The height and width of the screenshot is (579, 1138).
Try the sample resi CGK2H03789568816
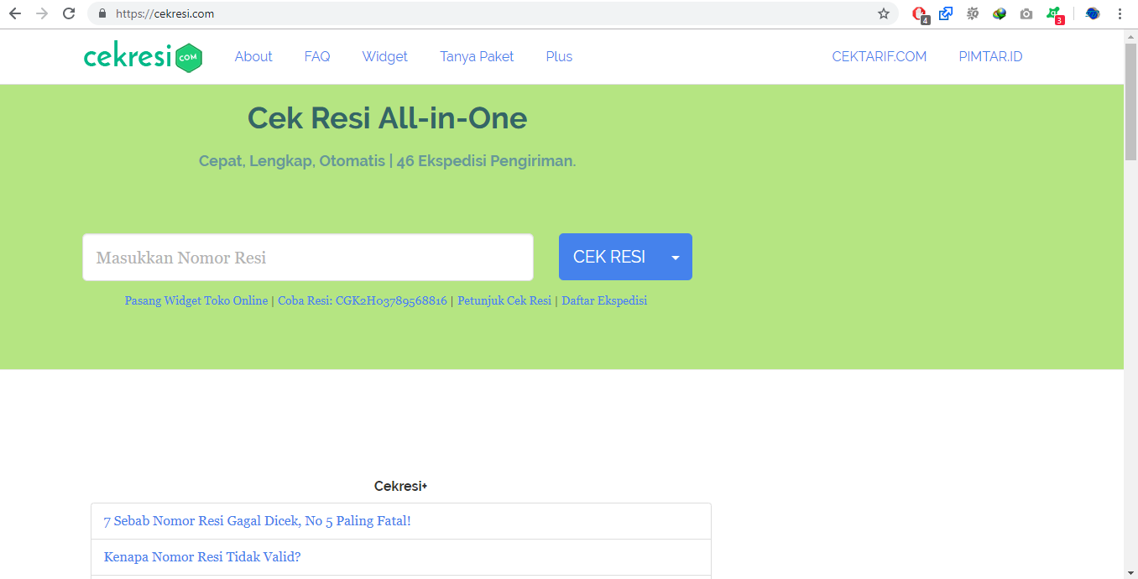click(x=363, y=300)
